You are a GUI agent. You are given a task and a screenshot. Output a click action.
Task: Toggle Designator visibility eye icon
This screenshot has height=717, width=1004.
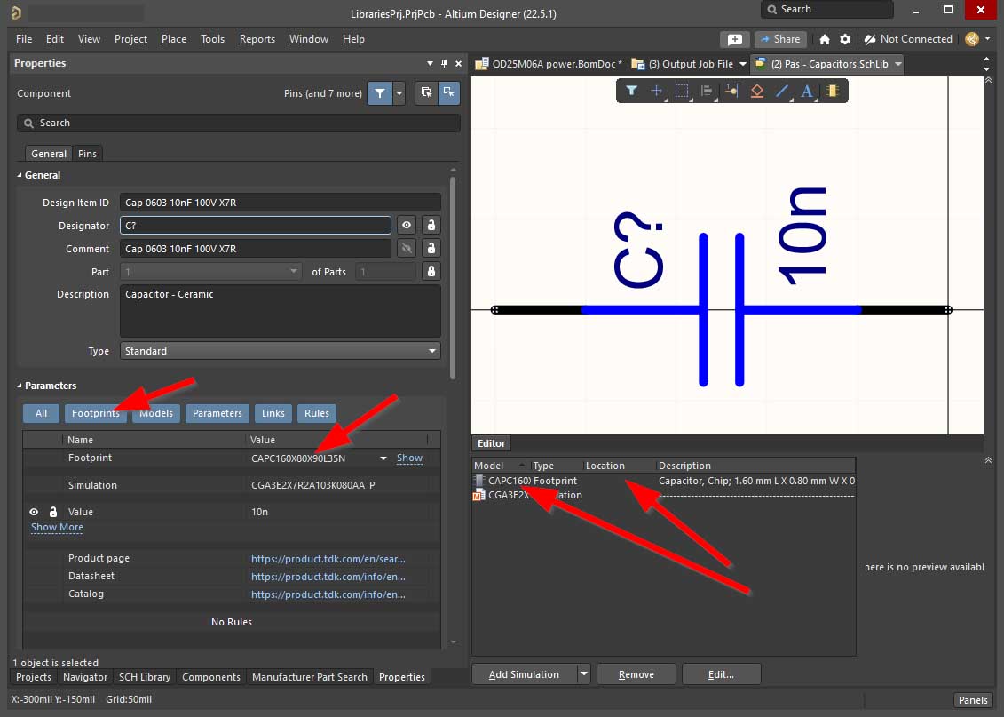click(x=406, y=226)
